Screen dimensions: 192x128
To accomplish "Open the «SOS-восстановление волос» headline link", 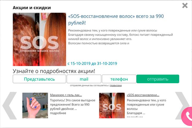I will 116,19.
